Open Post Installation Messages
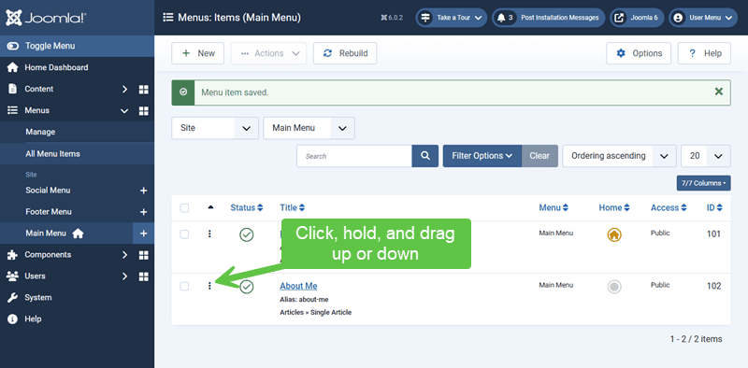 click(548, 18)
